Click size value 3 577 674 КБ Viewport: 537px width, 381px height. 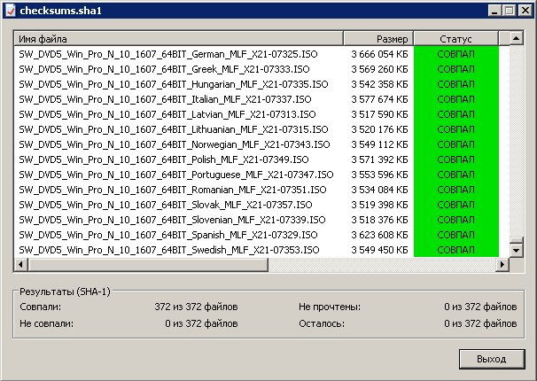[x=380, y=99]
